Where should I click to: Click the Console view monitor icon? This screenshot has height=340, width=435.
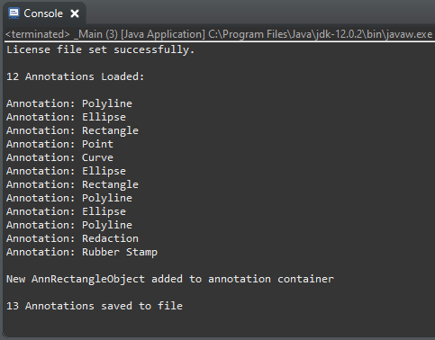click(14, 13)
